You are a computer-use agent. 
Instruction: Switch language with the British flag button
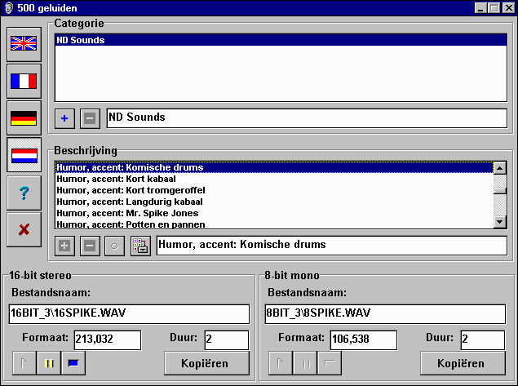point(24,44)
